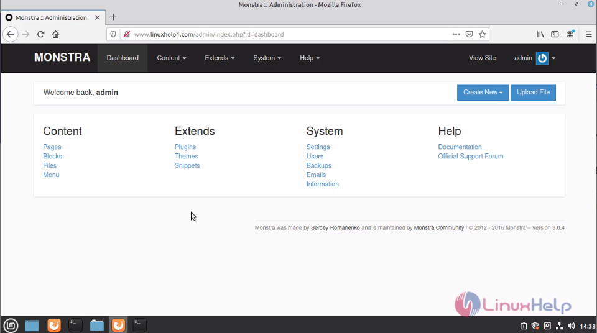Viewport: 597px width, 333px height.
Task: Open the Plugins link
Action: 185,147
